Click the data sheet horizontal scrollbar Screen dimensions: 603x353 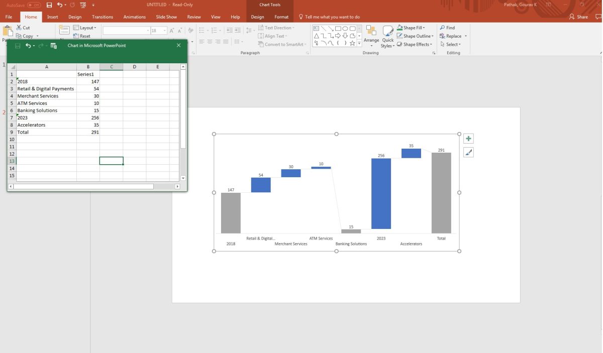pos(83,186)
